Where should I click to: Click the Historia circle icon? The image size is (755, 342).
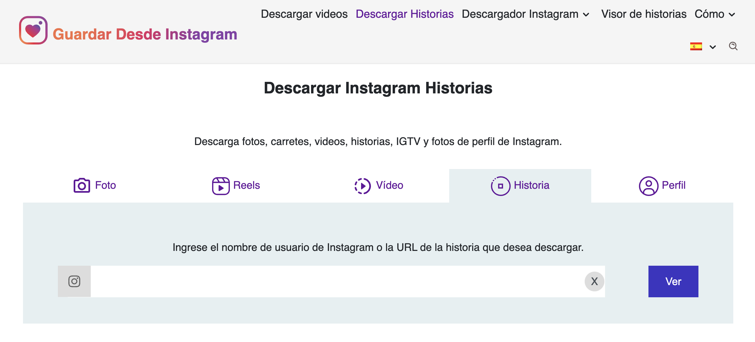coord(500,186)
